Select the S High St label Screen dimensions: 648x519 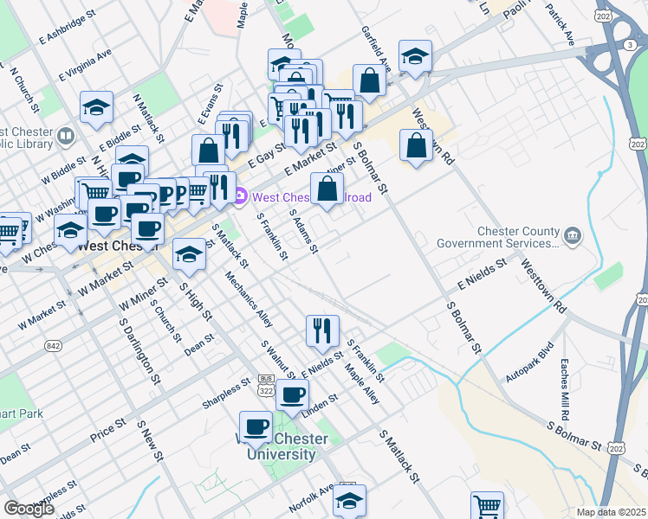tap(197, 303)
